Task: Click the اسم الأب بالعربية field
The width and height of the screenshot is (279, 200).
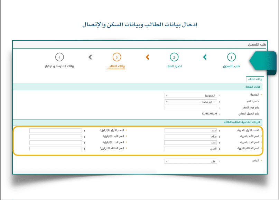Action: point(191,137)
